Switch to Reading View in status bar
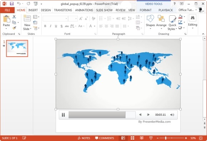The width and height of the screenshot is (207, 141). point(142,138)
